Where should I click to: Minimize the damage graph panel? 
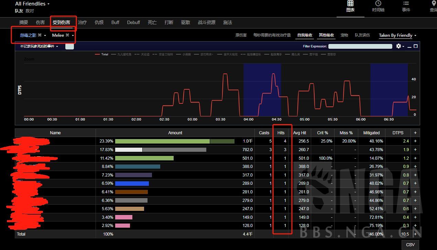(x=409, y=46)
